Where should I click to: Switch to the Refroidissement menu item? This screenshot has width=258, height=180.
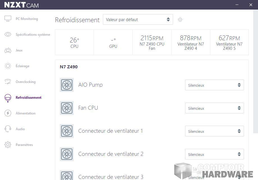click(28, 98)
